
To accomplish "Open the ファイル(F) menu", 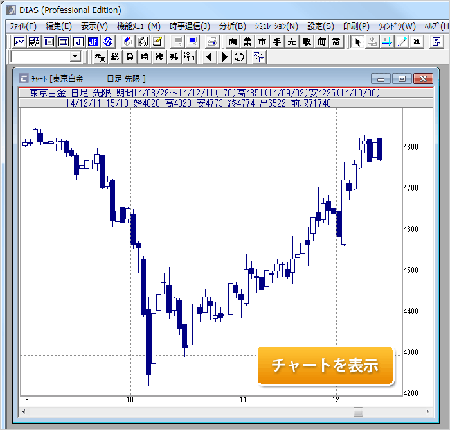I will [23, 26].
